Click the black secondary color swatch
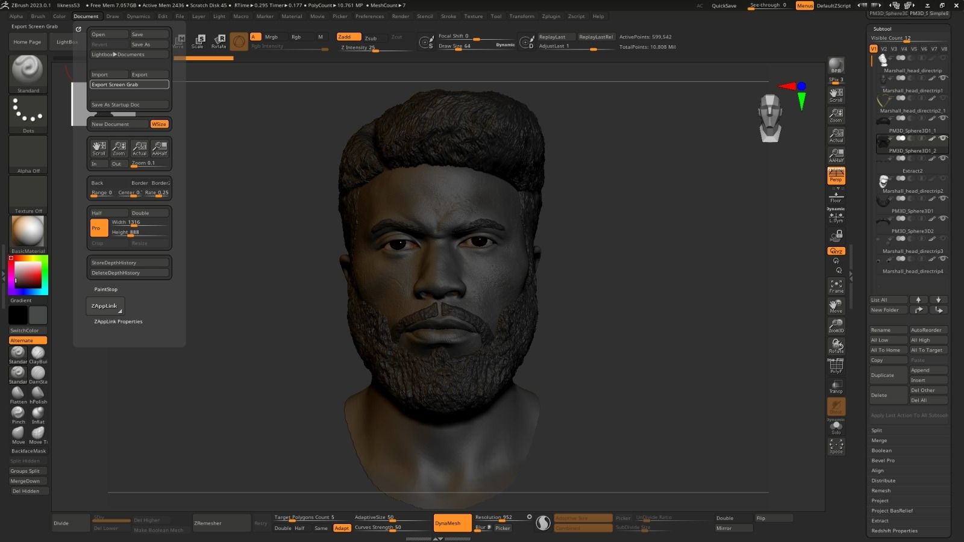The height and width of the screenshot is (542, 964). tap(18, 314)
